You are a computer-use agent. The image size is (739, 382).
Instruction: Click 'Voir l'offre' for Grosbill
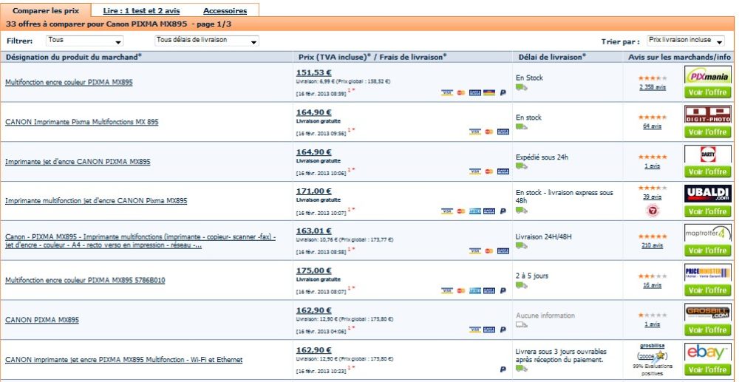(707, 330)
